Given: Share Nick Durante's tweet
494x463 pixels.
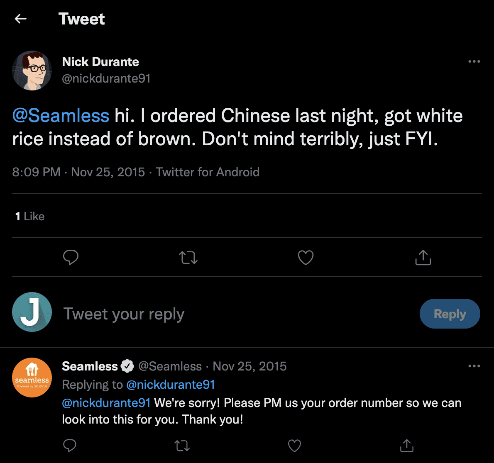Looking at the screenshot, I should (423, 258).
